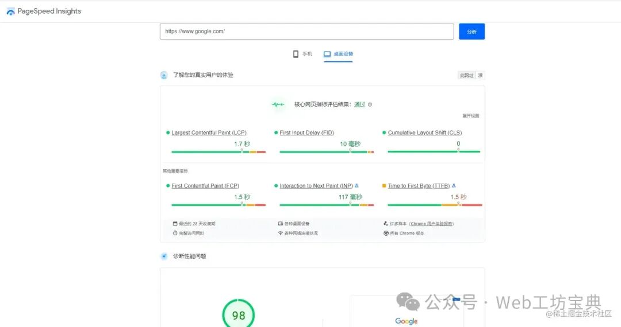Open the Largest Contentful Paint (LCP) link
Screen dimensions: 621x327
pyautogui.click(x=209, y=133)
